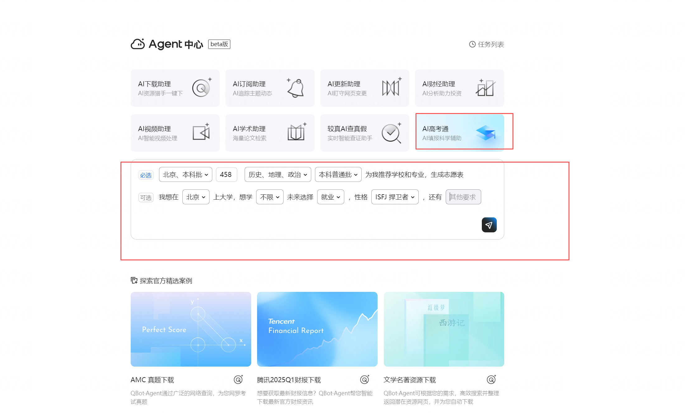
Task: Click the AI学术助理 open-book icon
Action: click(297, 132)
